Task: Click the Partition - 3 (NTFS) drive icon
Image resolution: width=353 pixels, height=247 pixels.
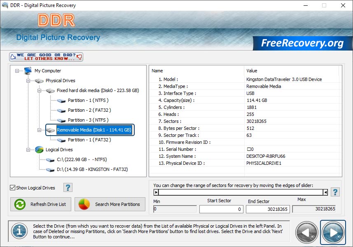Action: (61, 120)
